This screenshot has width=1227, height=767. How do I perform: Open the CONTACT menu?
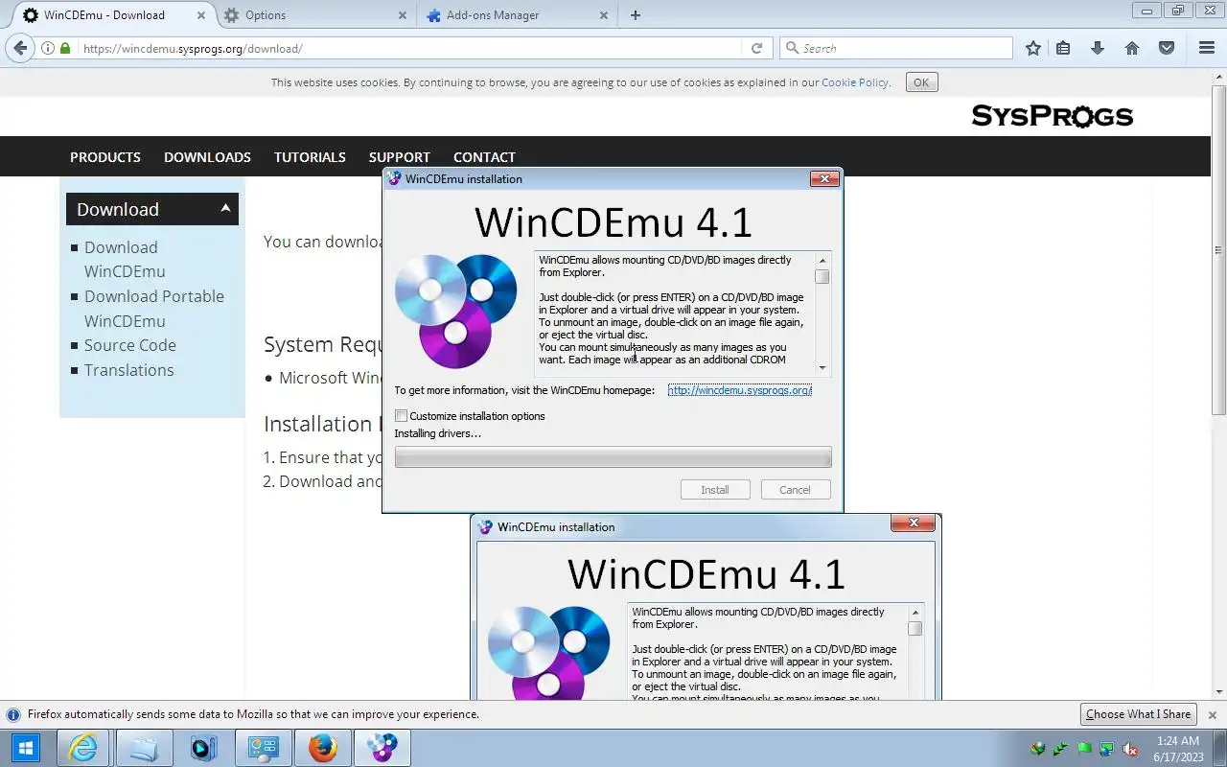pyautogui.click(x=484, y=157)
